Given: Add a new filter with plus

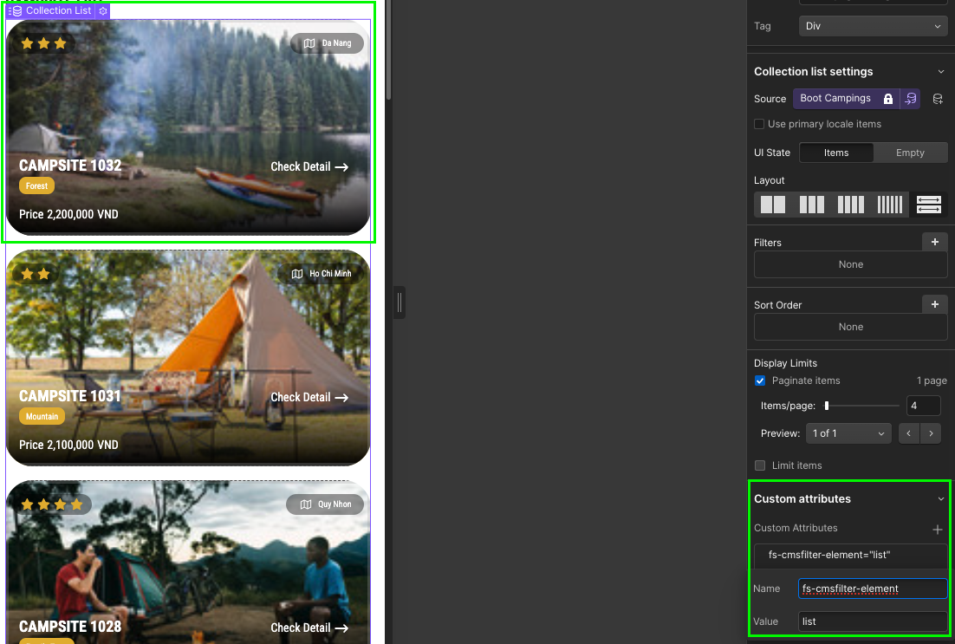Looking at the screenshot, I should pyautogui.click(x=935, y=242).
